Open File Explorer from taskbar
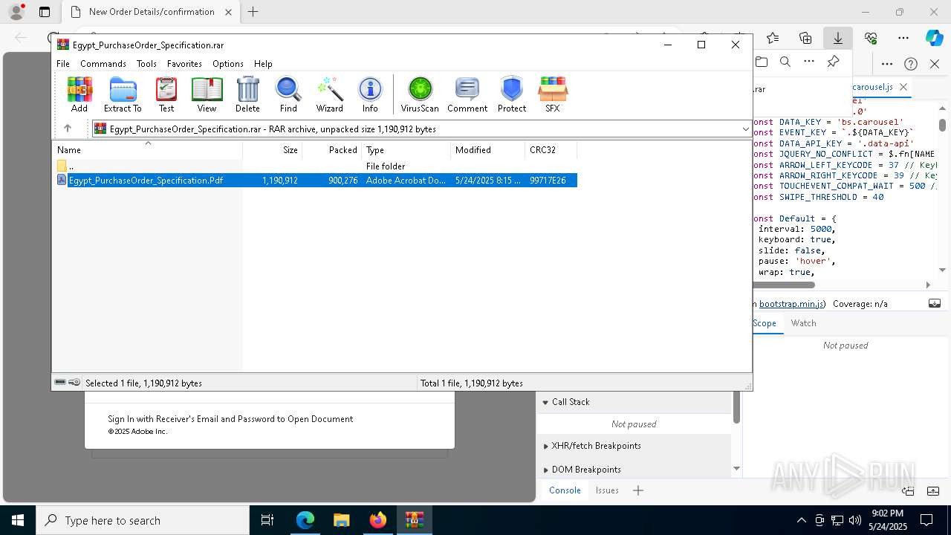Screen dimensions: 951x535 point(341,520)
